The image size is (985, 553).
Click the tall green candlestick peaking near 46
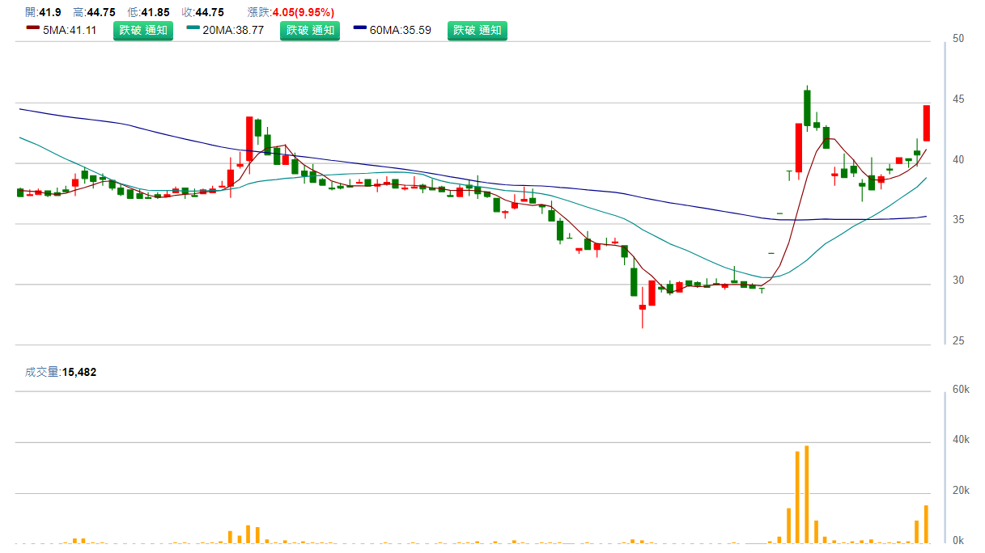pyautogui.click(x=807, y=108)
